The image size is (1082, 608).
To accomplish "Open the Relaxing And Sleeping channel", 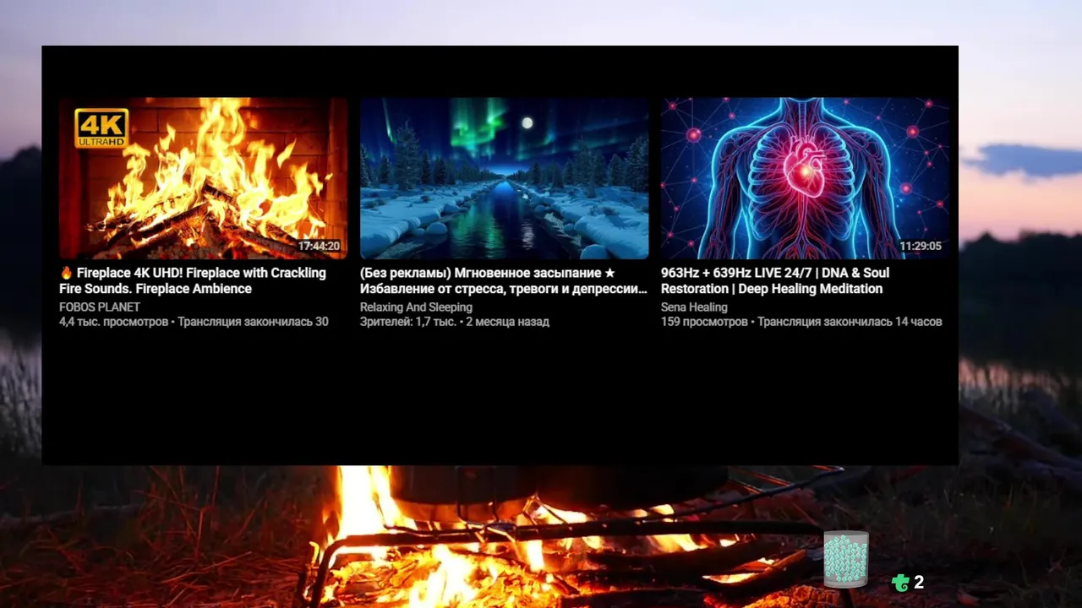I will (416, 307).
